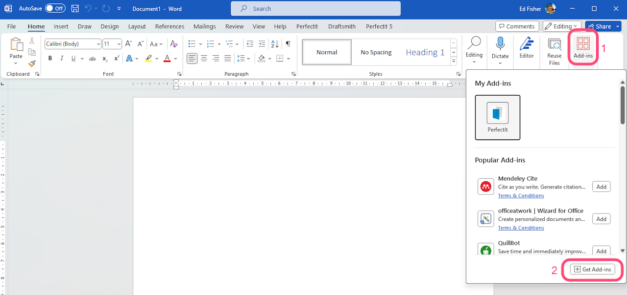Expand the Calibri font name dropdown
Screen dimensions: 627x295
pos(98,44)
